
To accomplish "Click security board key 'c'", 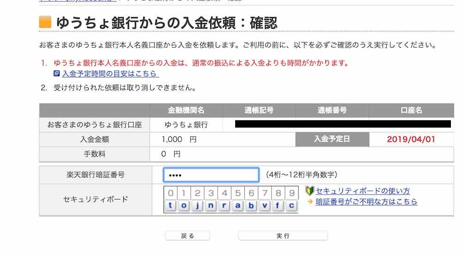I will [x=292, y=206].
